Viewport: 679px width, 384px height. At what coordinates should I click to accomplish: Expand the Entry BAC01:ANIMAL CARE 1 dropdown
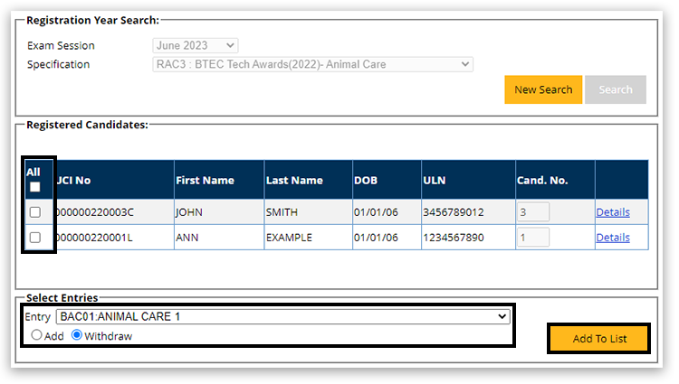[282, 316]
